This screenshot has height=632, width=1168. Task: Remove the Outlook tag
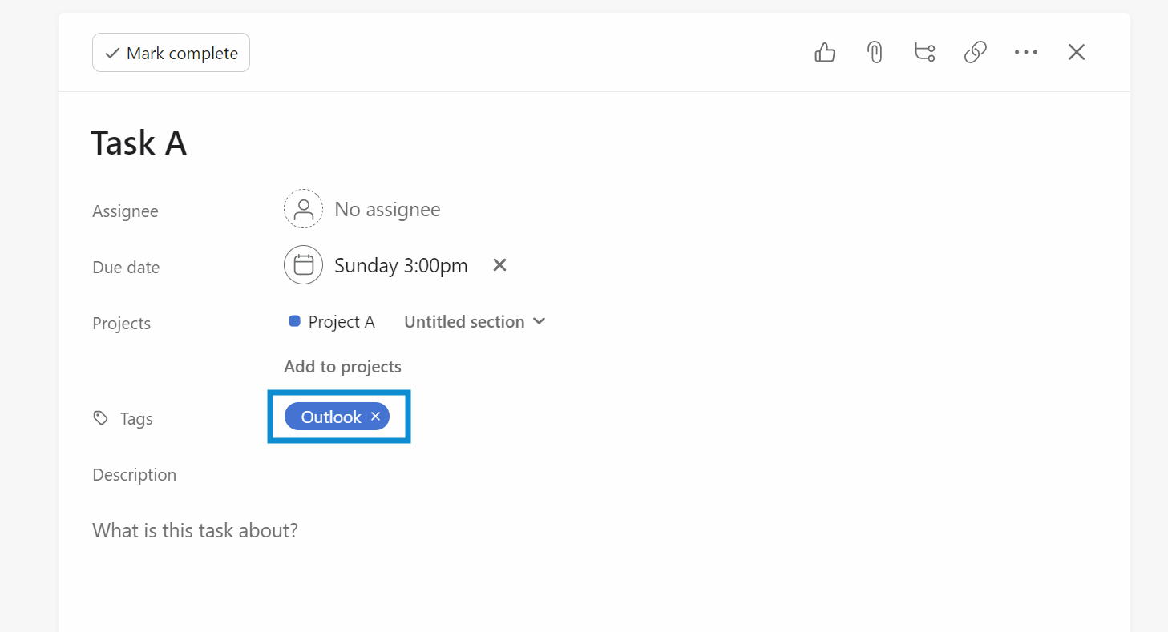point(375,417)
